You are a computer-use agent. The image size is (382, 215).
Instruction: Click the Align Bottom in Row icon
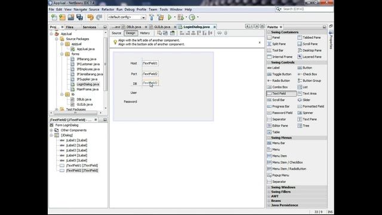point(204,33)
